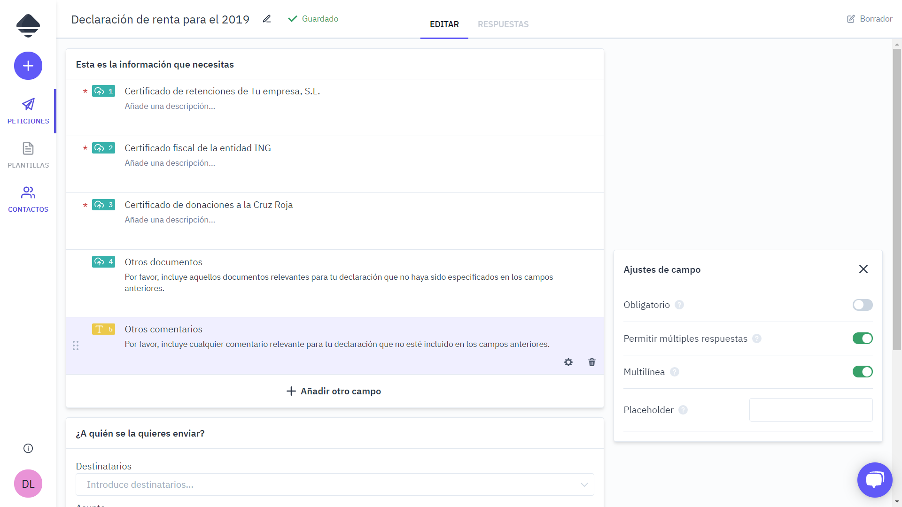Open the Obligatorio help tooltip icon

coord(679,305)
